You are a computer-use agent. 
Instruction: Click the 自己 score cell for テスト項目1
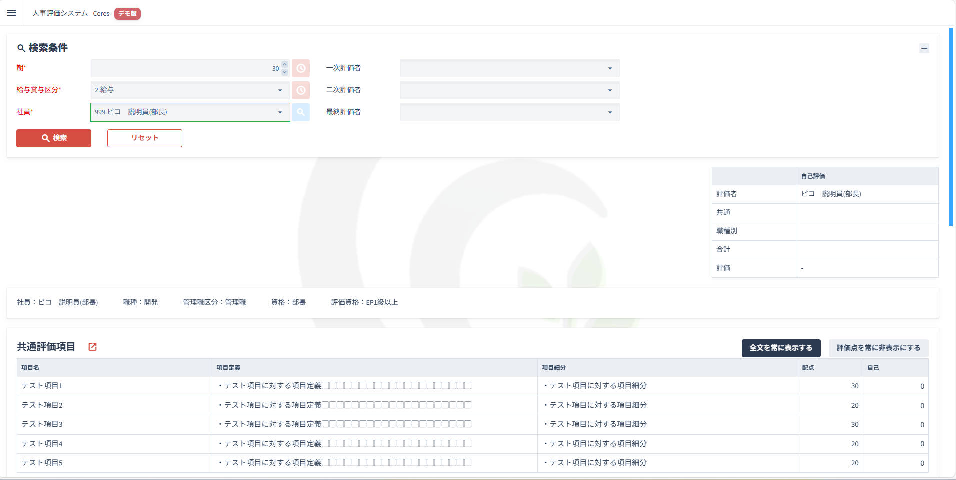(x=896, y=386)
